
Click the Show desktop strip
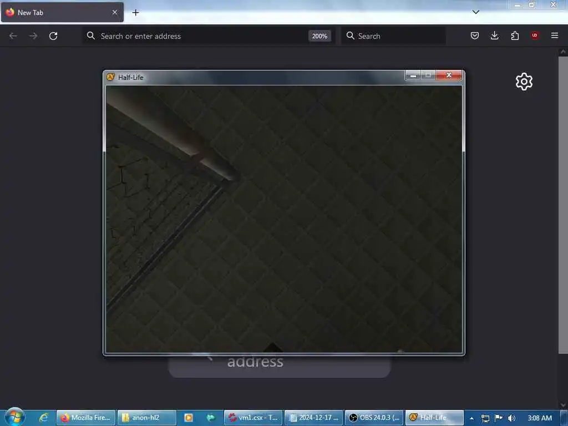564,418
